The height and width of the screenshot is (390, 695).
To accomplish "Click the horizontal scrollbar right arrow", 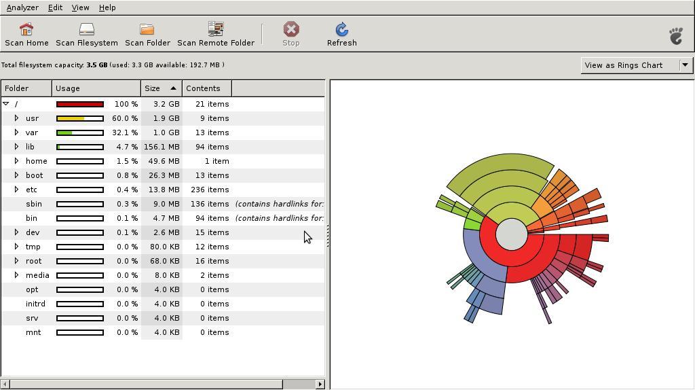I will click(320, 385).
